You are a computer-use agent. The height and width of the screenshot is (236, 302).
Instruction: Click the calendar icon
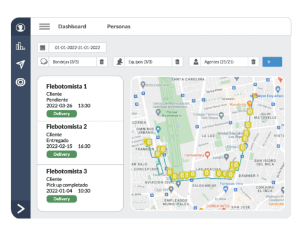click(x=43, y=48)
